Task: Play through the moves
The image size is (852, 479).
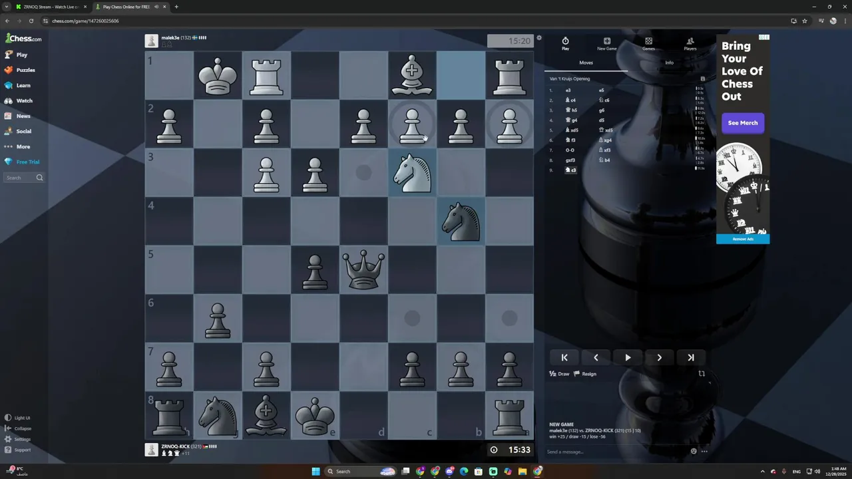Action: tap(628, 357)
